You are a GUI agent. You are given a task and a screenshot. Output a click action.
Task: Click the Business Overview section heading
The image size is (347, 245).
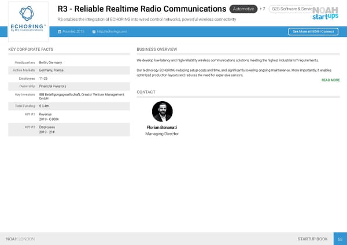157,50
